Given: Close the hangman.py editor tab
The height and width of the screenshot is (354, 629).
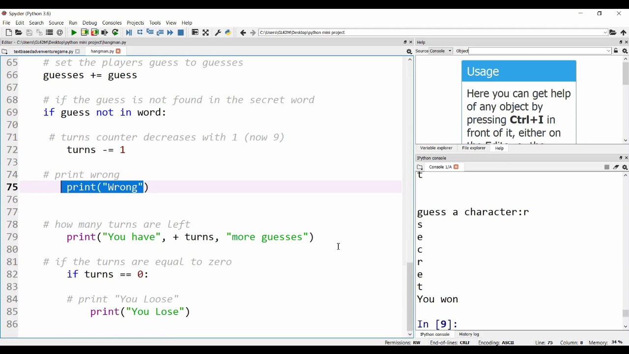Looking at the screenshot, I should click(118, 51).
